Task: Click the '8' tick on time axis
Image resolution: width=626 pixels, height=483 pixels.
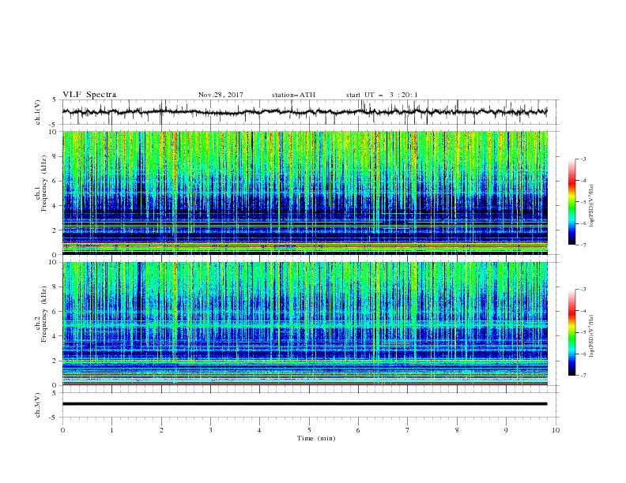Action: (457, 430)
